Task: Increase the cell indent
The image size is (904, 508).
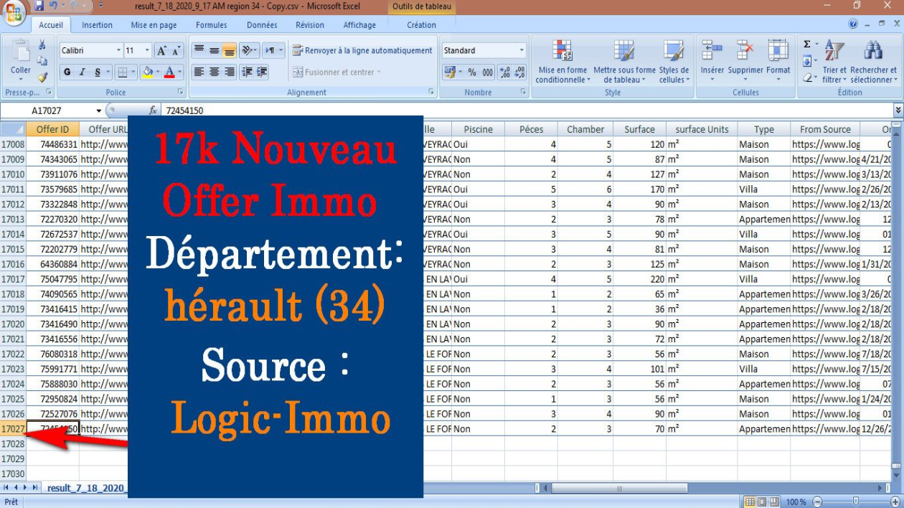Action: pos(262,72)
